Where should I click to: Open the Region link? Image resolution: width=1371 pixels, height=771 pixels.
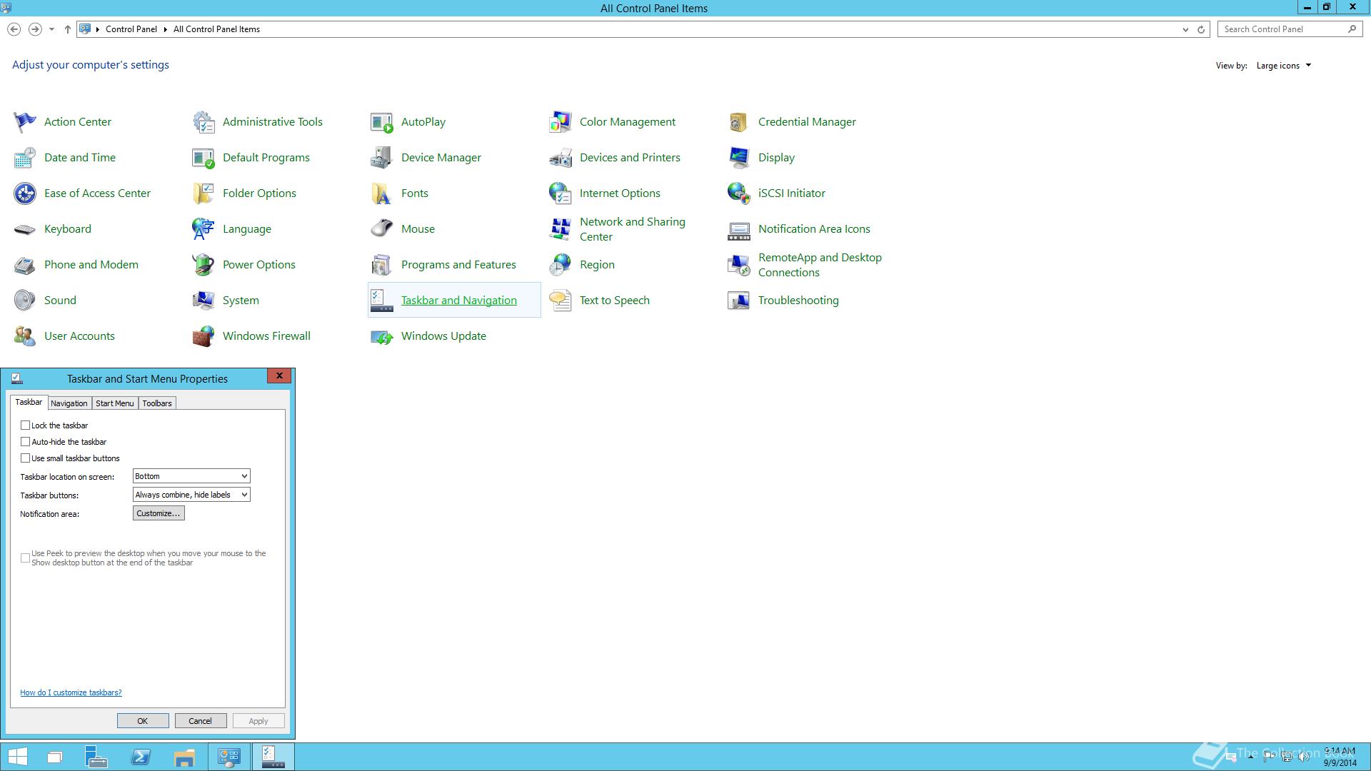(597, 265)
